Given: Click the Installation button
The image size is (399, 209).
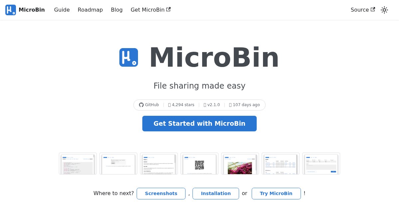Looking at the screenshot, I should (x=216, y=193).
